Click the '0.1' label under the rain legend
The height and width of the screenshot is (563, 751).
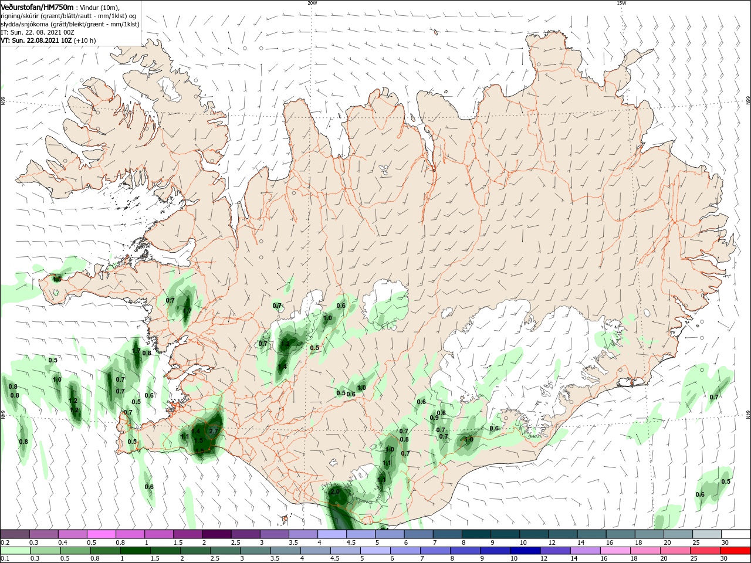click(5, 559)
